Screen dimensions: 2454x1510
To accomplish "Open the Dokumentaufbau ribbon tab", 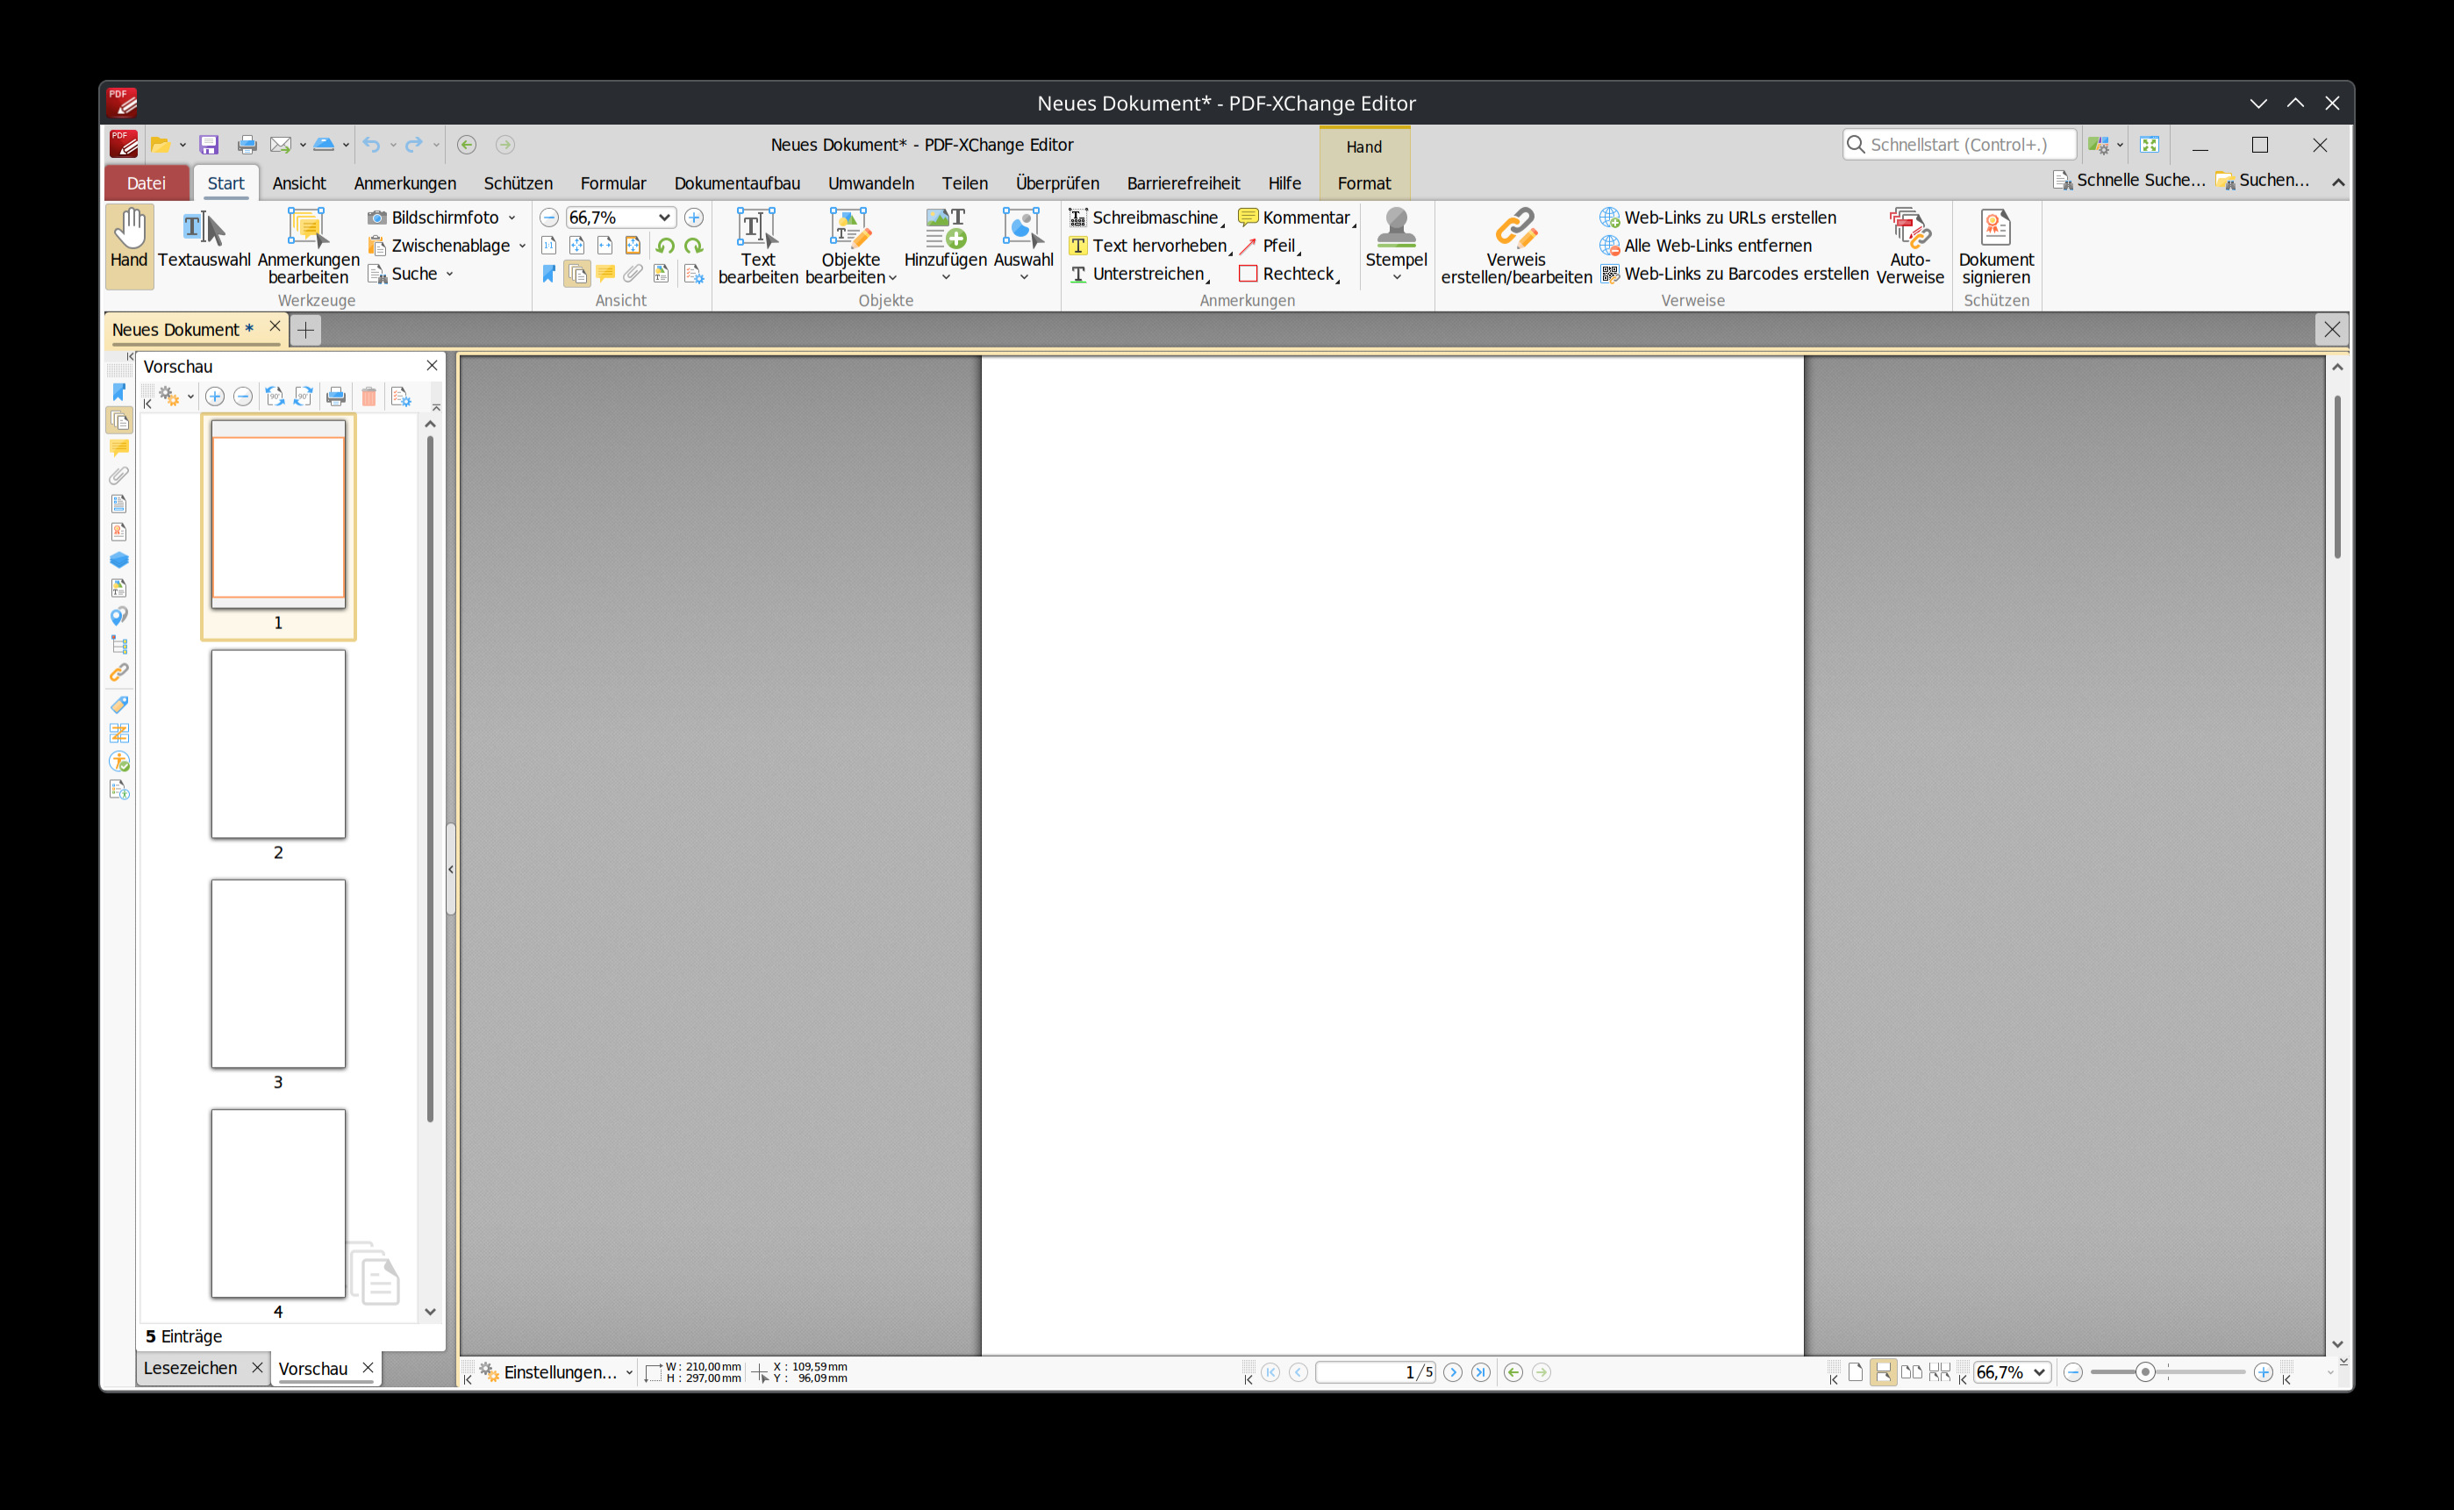I will click(737, 182).
